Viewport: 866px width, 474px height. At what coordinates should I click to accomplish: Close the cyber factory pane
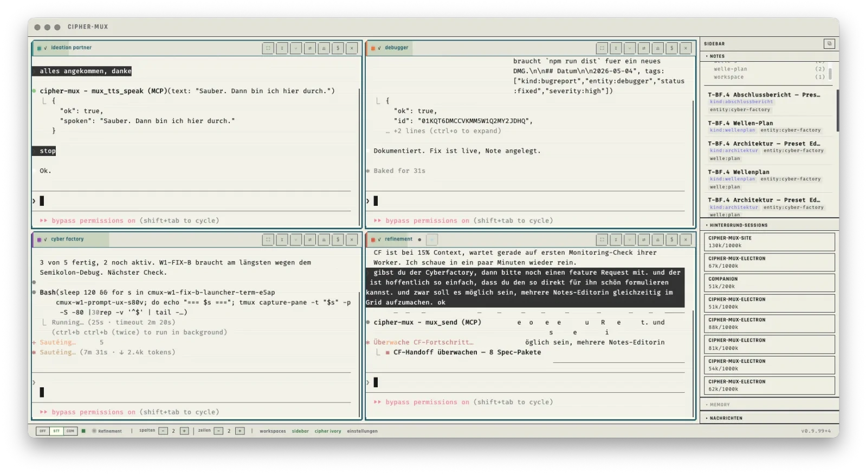coord(352,239)
